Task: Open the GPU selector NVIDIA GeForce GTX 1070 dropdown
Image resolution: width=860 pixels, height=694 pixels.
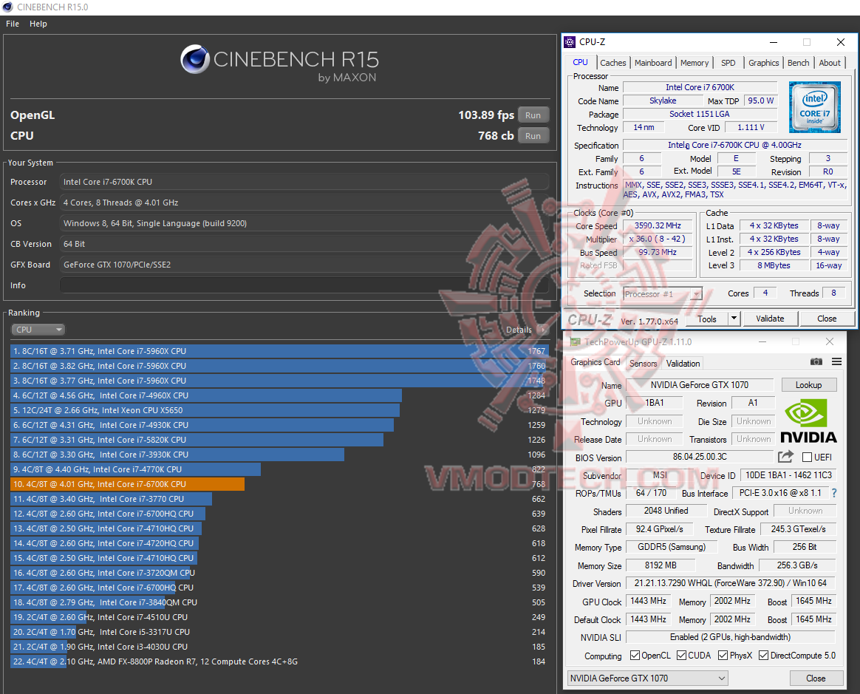Action: click(x=648, y=678)
